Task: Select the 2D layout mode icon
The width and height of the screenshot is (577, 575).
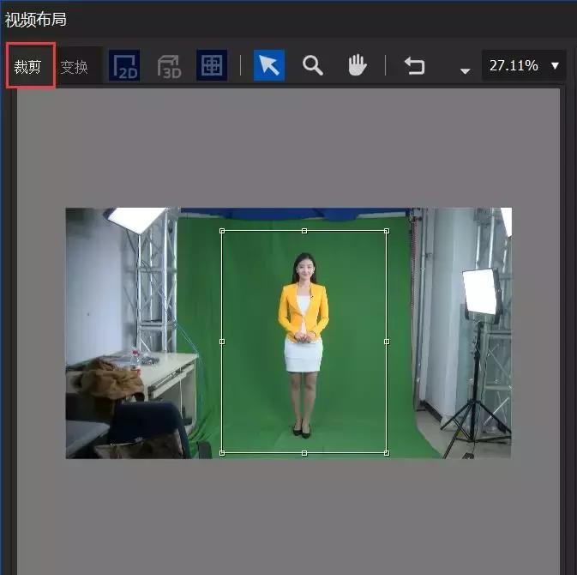Action: (124, 65)
